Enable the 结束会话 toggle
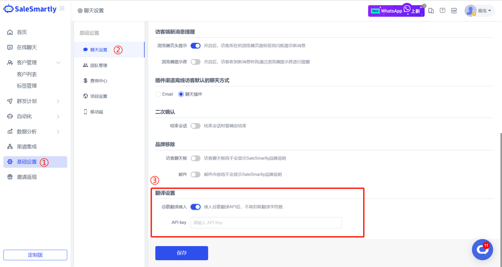The height and width of the screenshot is (267, 502). pyautogui.click(x=196, y=126)
